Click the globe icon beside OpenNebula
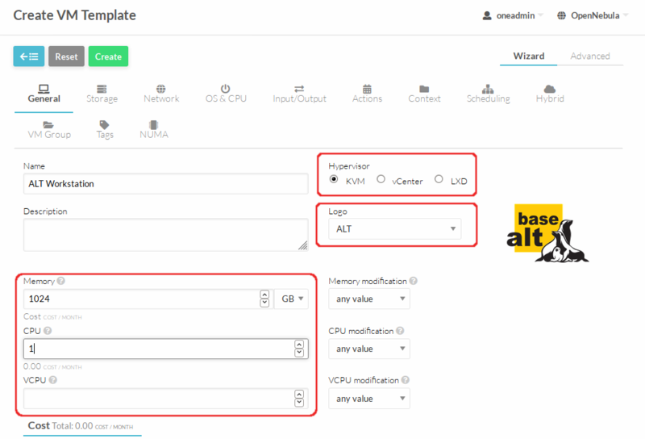This screenshot has width=645, height=439. pos(561,15)
